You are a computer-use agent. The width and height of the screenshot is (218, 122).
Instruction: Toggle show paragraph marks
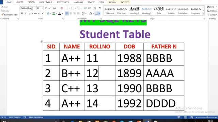100,8
